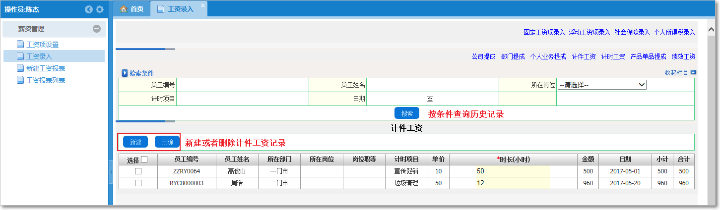
Task: Toggle the 检索条件 arrow icon
Action: click(125, 73)
